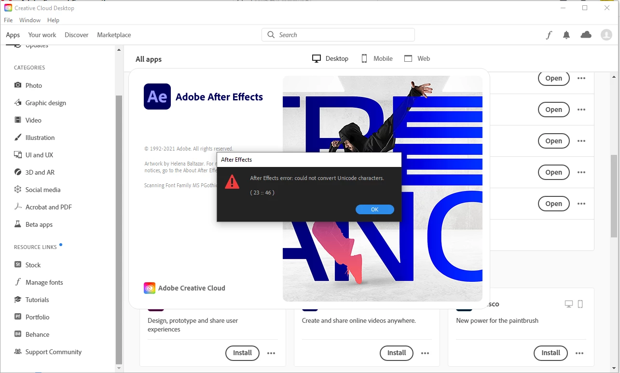Click the UI and UX icon
The height and width of the screenshot is (373, 620).
[18, 154]
